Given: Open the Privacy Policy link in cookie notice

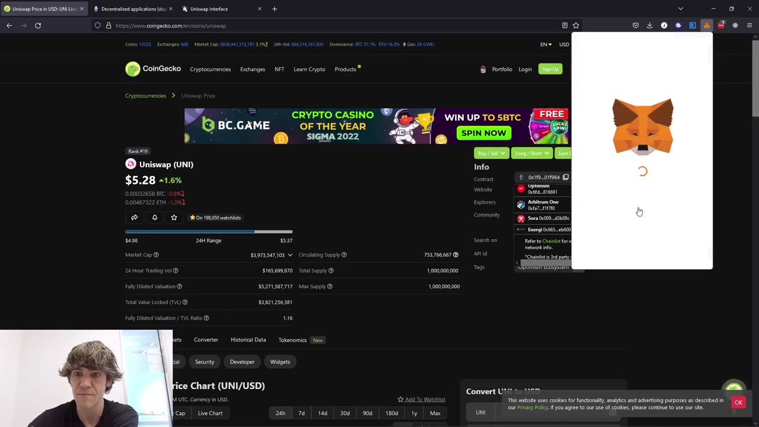Looking at the screenshot, I should pos(532,407).
